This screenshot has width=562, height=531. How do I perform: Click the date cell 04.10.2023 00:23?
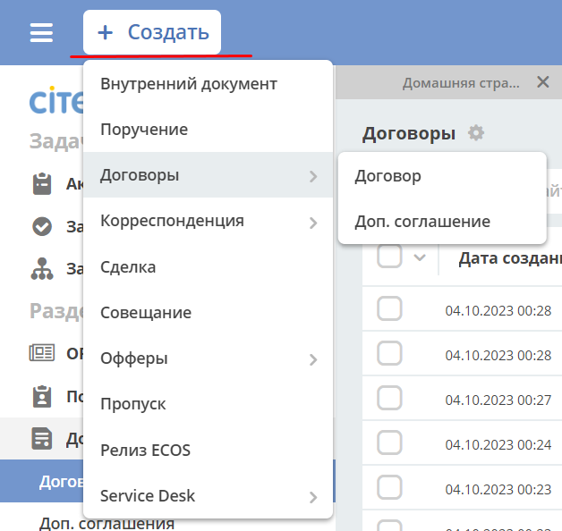tap(498, 490)
